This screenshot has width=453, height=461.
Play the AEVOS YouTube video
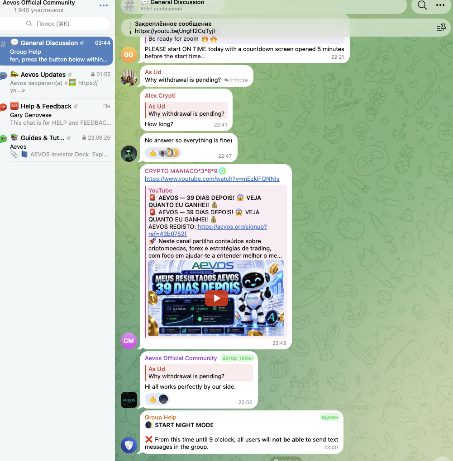(216, 298)
